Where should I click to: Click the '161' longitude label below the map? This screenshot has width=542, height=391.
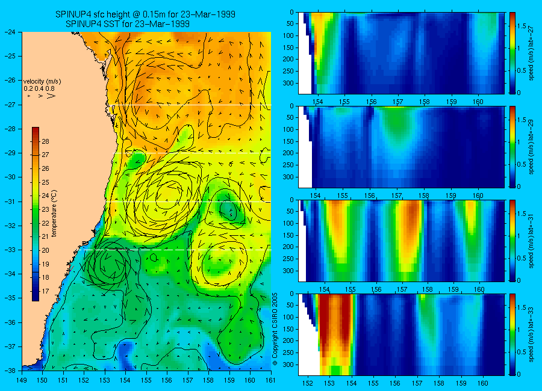point(270,380)
